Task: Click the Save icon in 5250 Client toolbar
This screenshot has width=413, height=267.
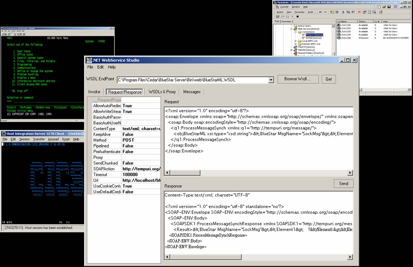Action: pos(5,34)
